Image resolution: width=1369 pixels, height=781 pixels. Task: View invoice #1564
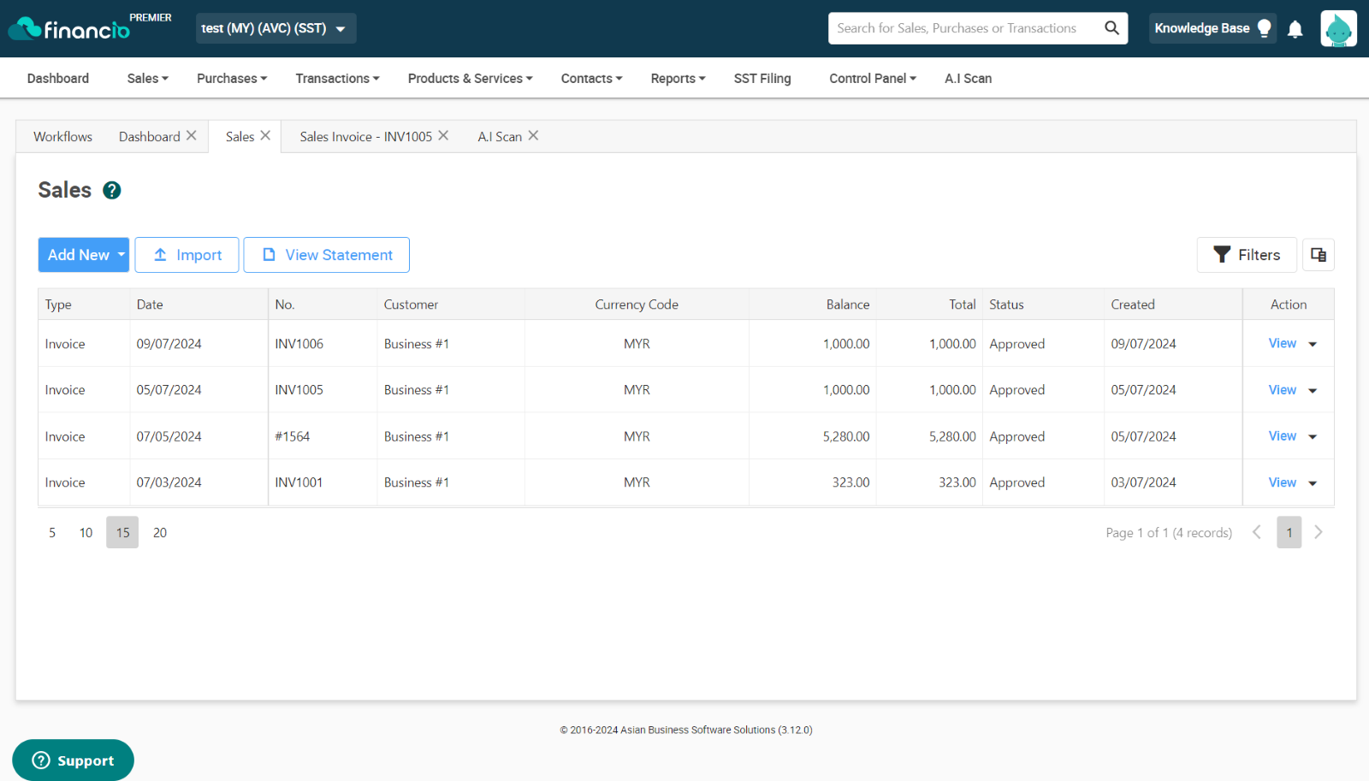coord(1282,435)
